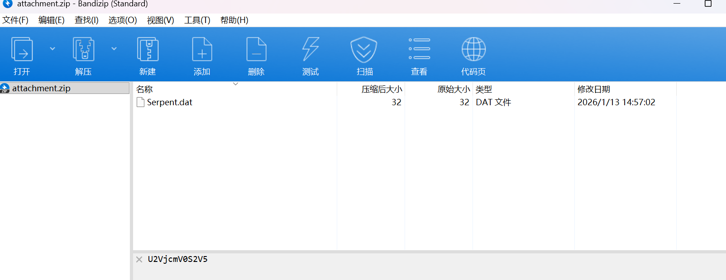The height and width of the screenshot is (280, 726).
Task: Open the Tools (工具) menu
Action: [x=197, y=20]
